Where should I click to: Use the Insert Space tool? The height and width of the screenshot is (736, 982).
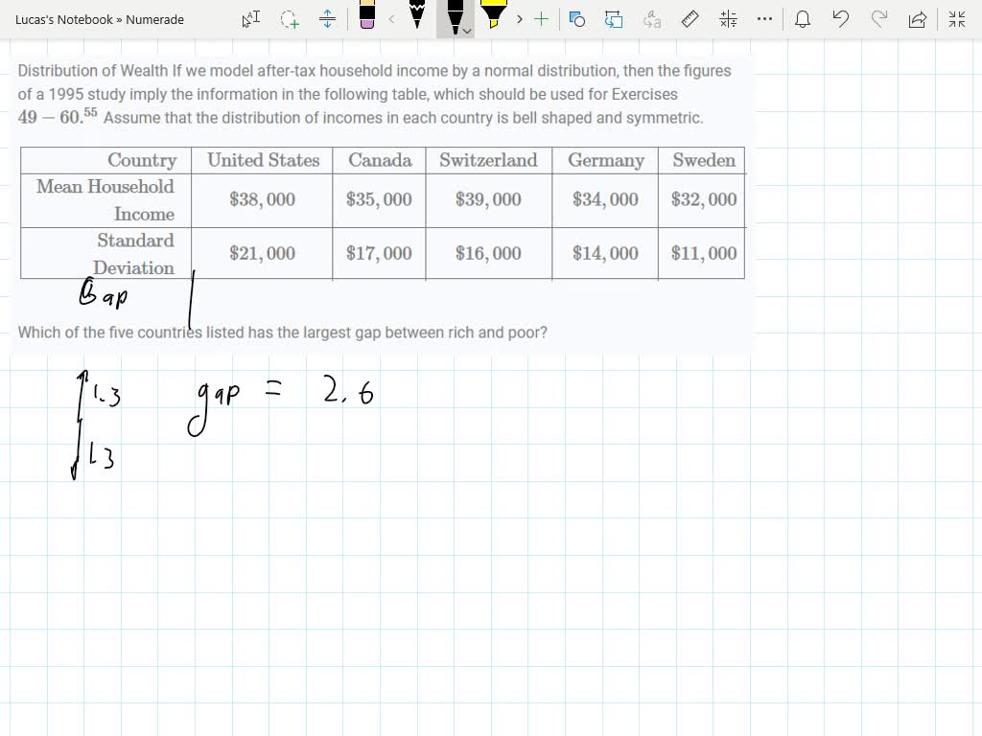pyautogui.click(x=328, y=19)
